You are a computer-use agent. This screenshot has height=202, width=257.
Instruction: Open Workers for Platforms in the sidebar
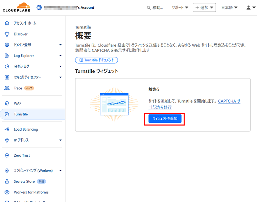(x=31, y=192)
